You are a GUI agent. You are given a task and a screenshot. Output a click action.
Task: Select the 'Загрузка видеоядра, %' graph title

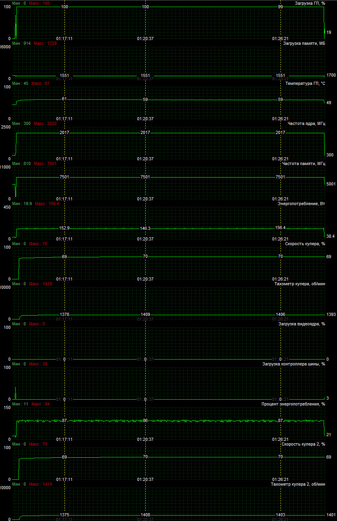click(x=302, y=324)
